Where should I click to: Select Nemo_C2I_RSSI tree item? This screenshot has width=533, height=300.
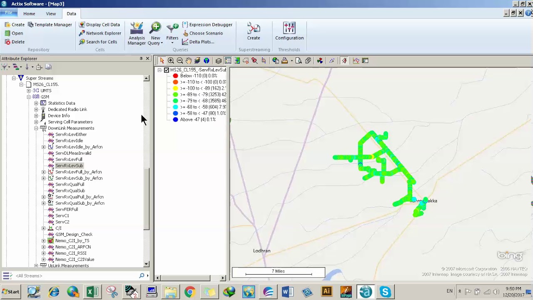[71, 253]
